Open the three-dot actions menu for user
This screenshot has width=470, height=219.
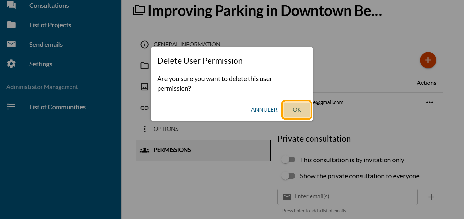click(x=430, y=102)
